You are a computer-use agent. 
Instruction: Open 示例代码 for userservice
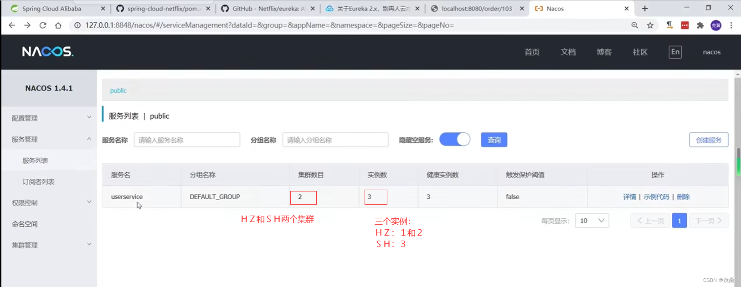(656, 196)
